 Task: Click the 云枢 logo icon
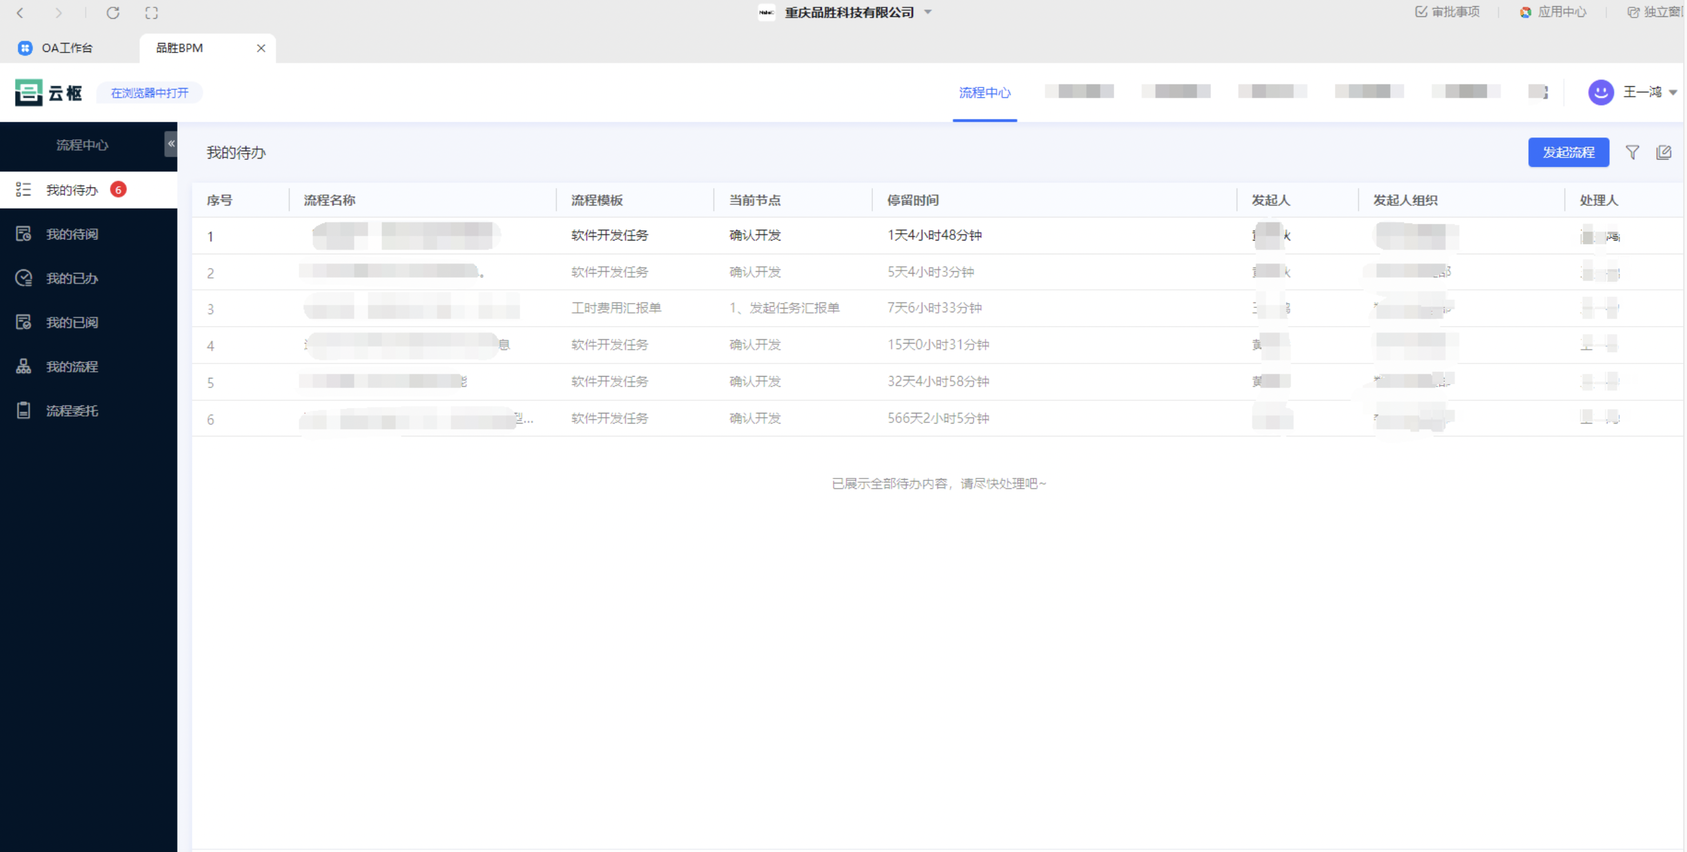click(29, 92)
